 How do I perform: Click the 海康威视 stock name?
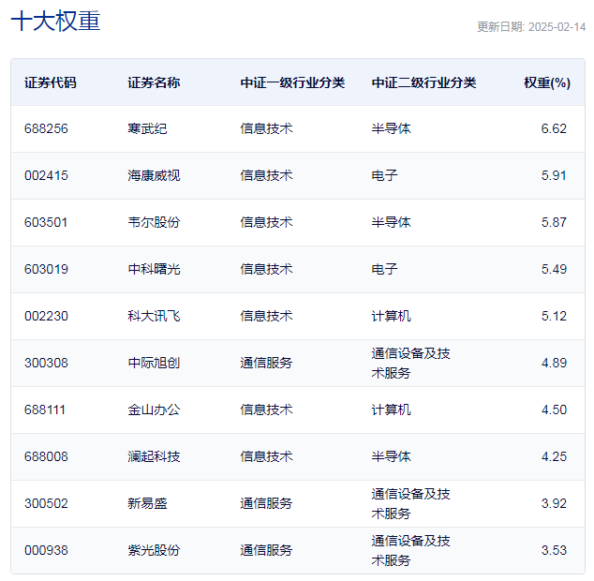click(154, 175)
